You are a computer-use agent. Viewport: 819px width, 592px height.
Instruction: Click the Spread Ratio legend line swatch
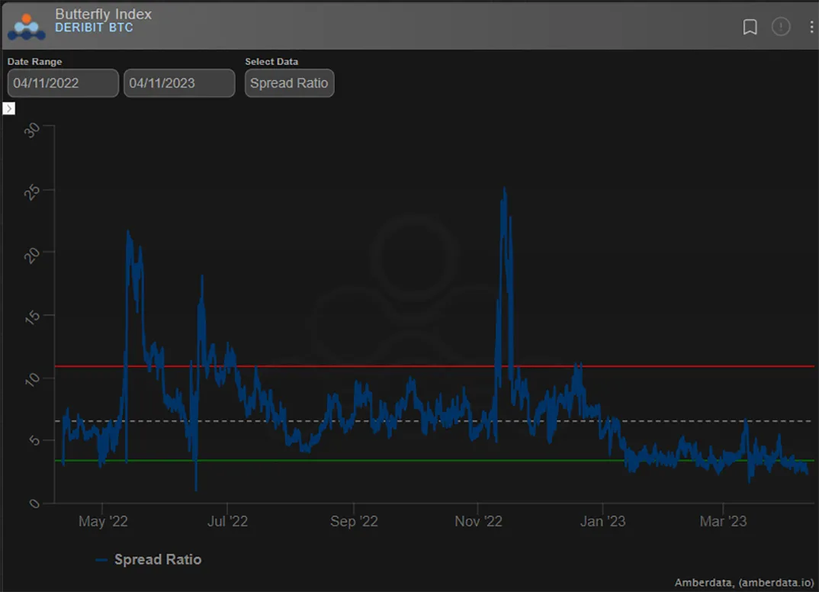[101, 560]
